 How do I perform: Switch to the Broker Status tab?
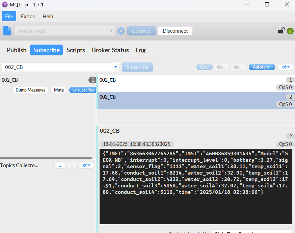click(110, 50)
